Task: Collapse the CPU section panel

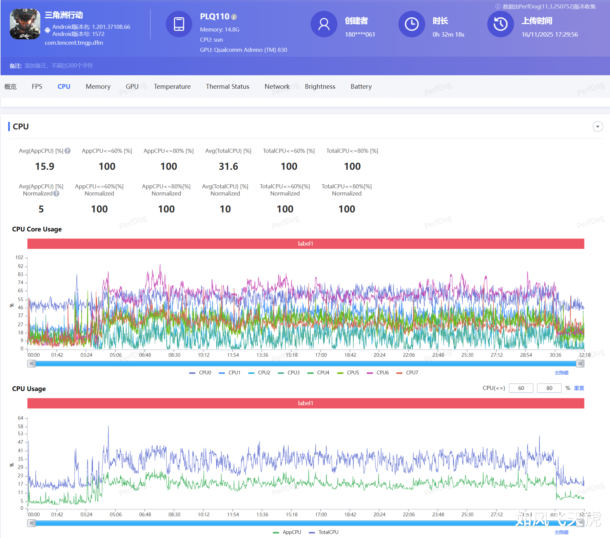Action: coord(597,127)
